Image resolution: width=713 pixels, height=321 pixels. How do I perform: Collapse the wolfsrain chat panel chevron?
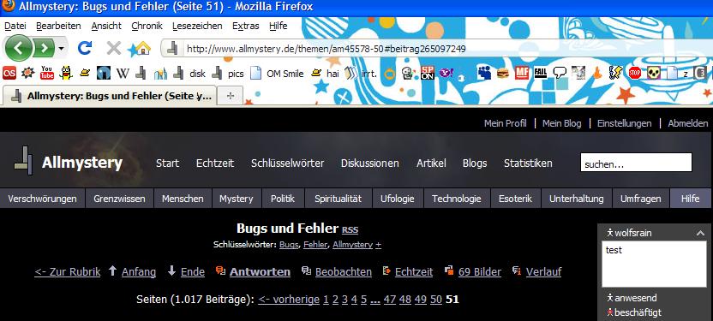coord(700,233)
